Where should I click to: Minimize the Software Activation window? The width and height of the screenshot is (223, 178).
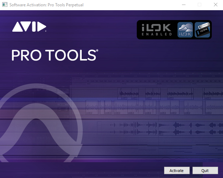point(184,5)
